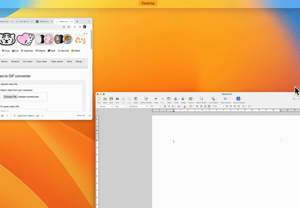The width and height of the screenshot is (300, 208).
Task: Align paragraph left in word processor
Action: pyautogui.click(x=197, y=106)
